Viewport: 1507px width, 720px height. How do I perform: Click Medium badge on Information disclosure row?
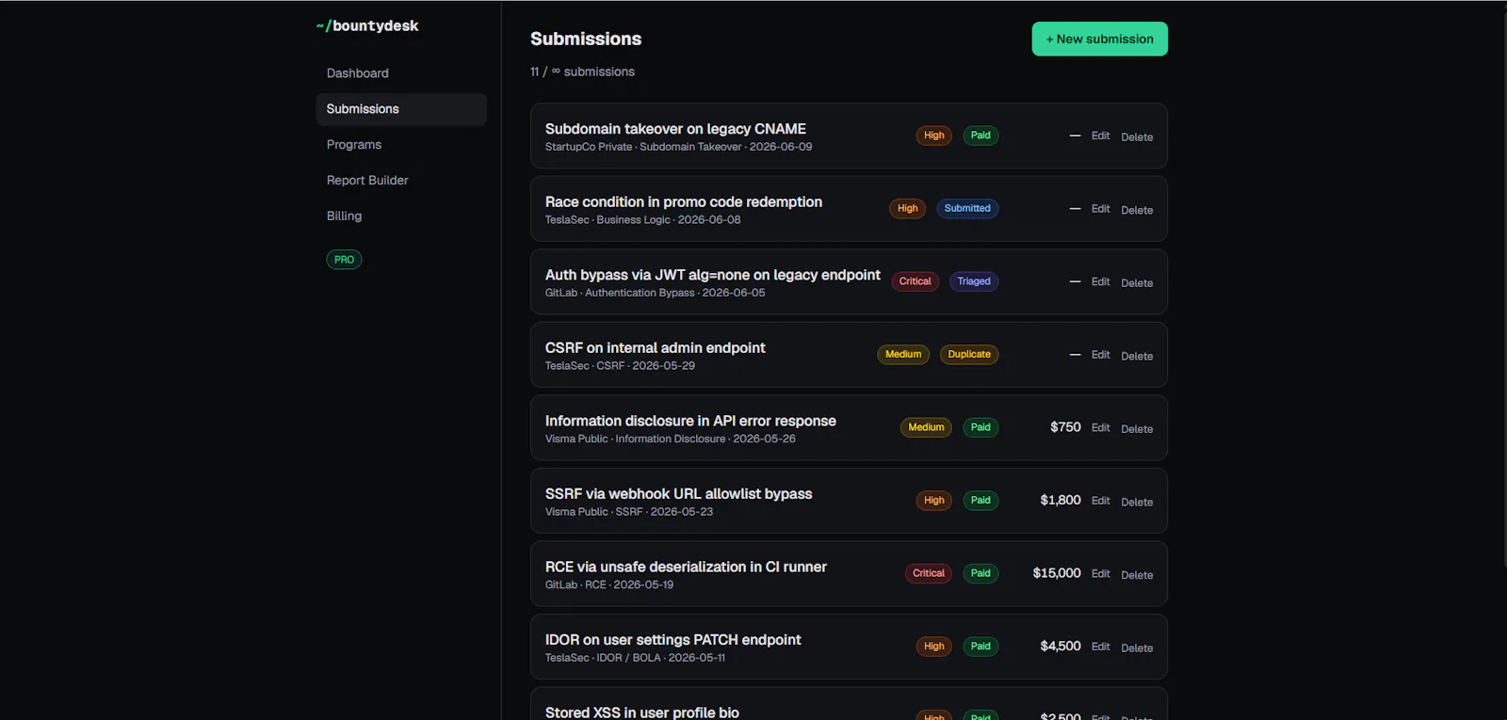926,427
